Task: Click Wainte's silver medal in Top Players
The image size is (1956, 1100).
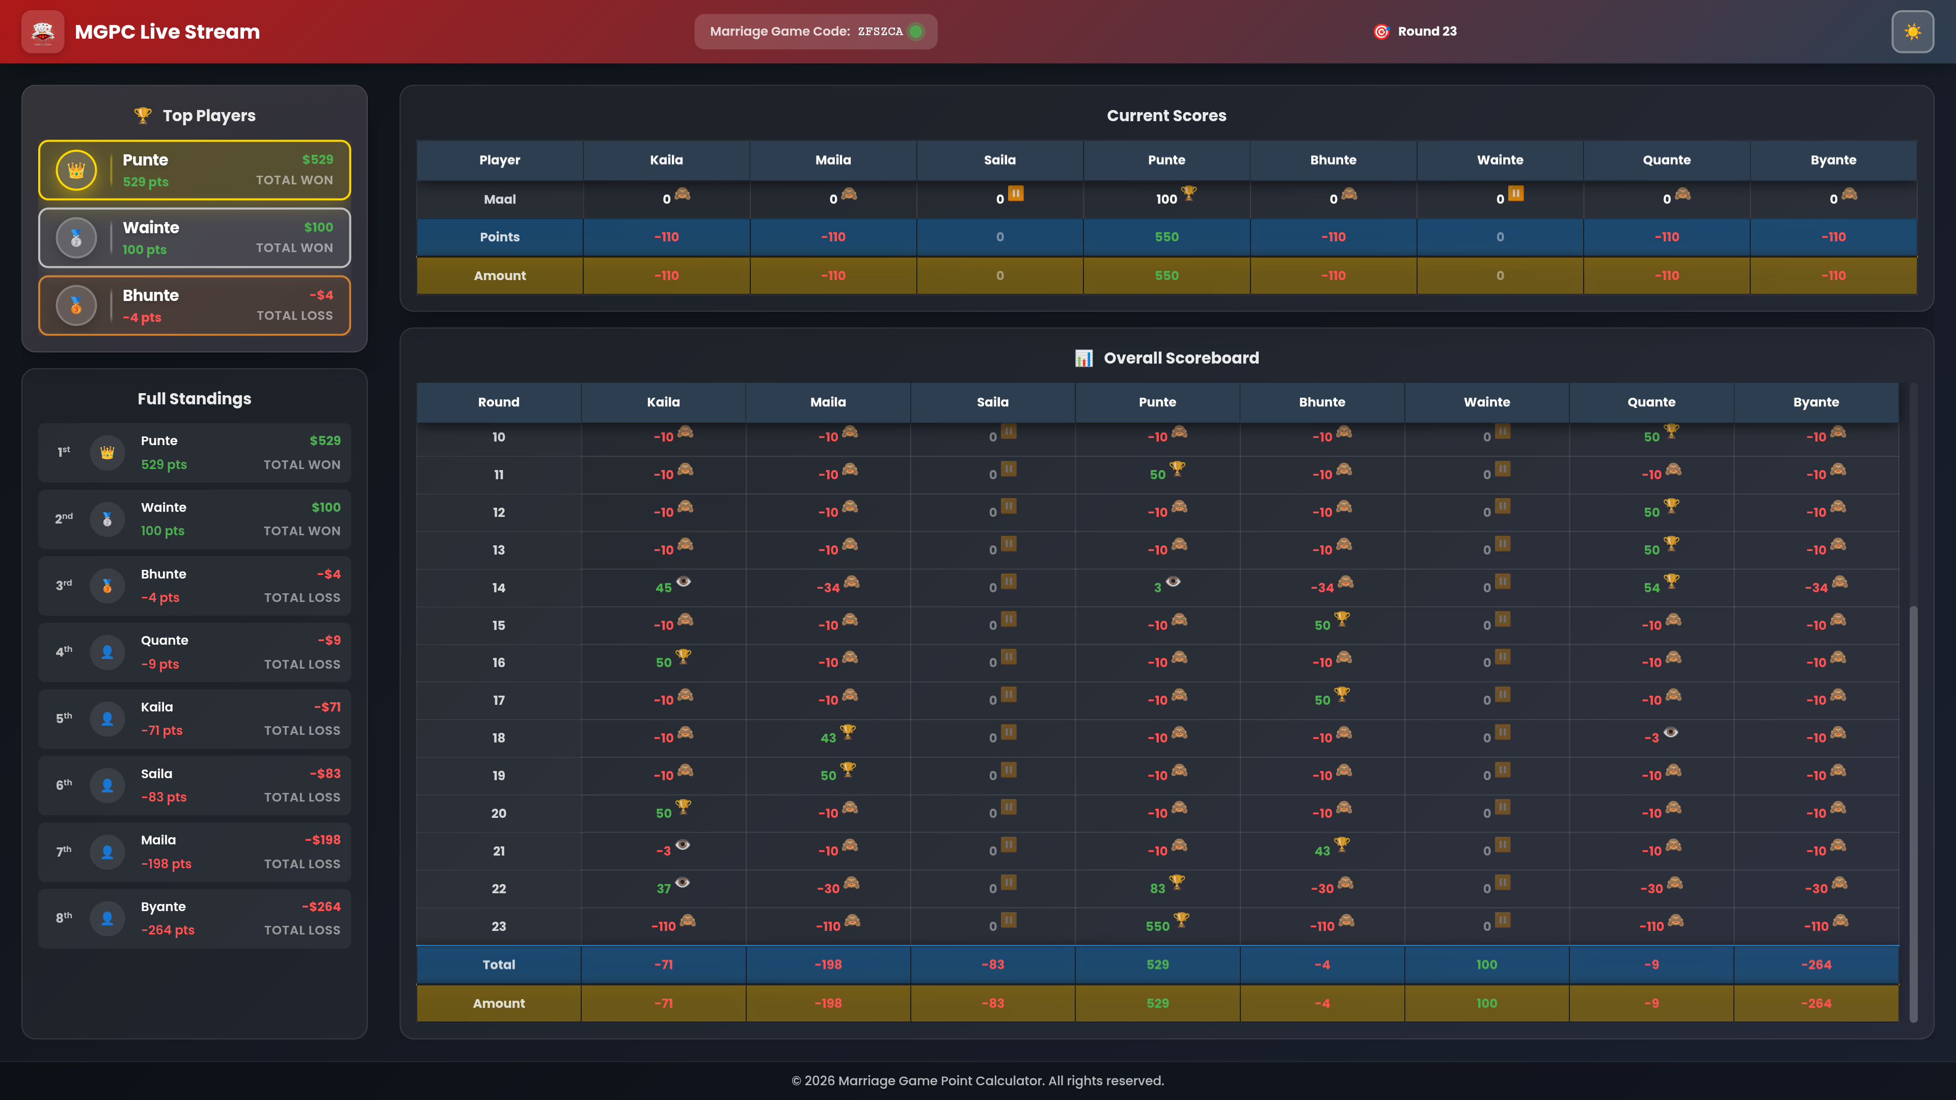Action: coord(76,238)
